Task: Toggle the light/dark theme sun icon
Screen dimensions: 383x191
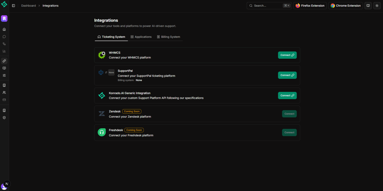Action: coord(377,6)
